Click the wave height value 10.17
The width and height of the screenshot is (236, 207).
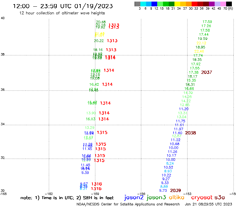pos(171,156)
